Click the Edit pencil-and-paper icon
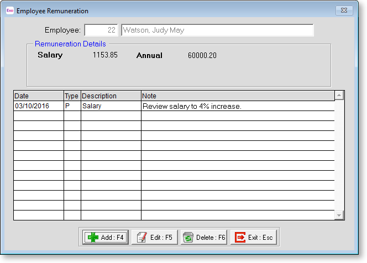The width and height of the screenshot is (367, 263). point(141,238)
